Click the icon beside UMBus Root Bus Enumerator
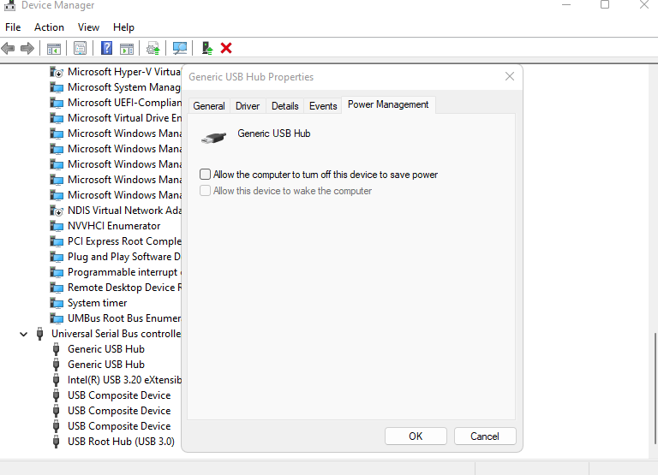Image resolution: width=658 pixels, height=475 pixels. (x=57, y=318)
